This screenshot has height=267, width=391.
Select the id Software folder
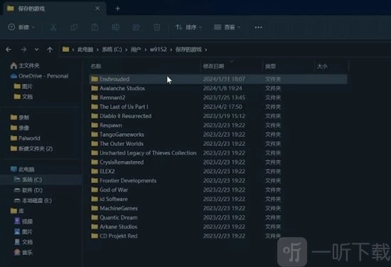pyautogui.click(x=109, y=199)
